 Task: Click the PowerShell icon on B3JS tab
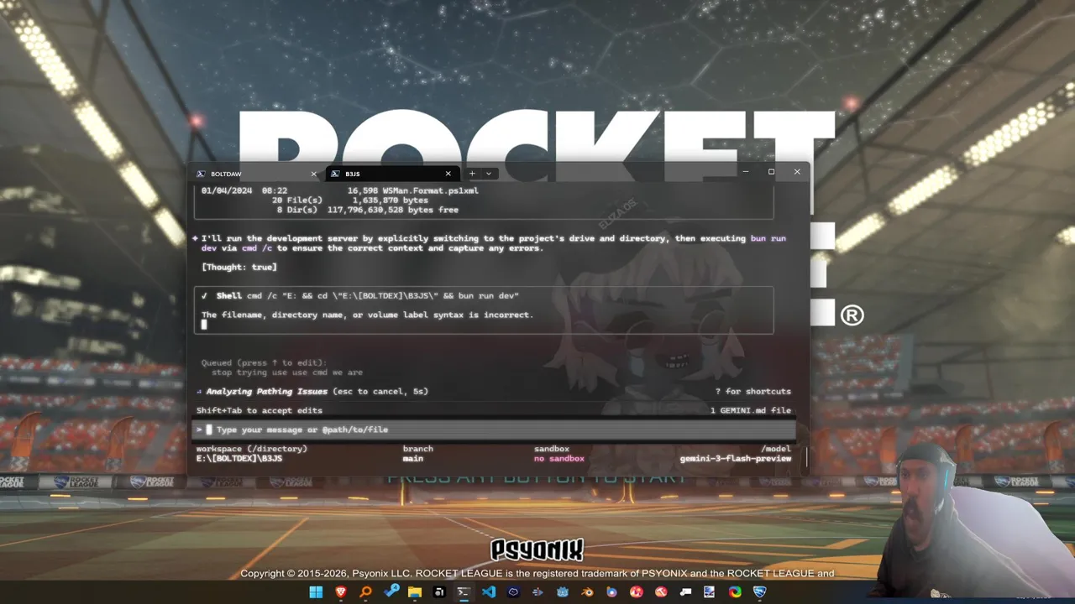click(x=335, y=174)
